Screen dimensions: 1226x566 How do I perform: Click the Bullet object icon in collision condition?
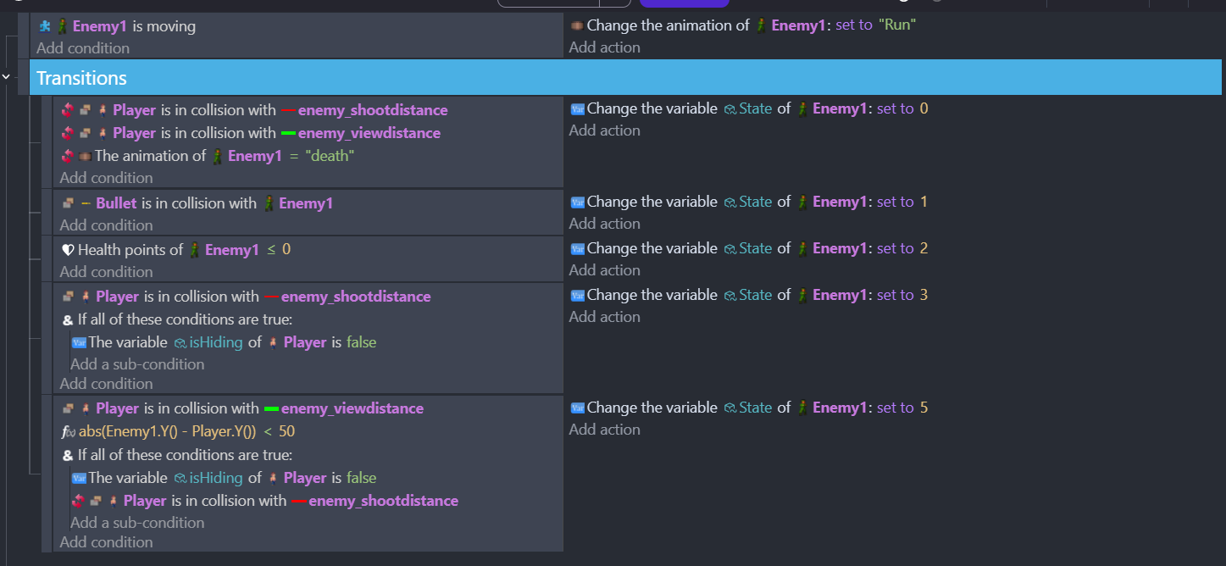pos(86,203)
